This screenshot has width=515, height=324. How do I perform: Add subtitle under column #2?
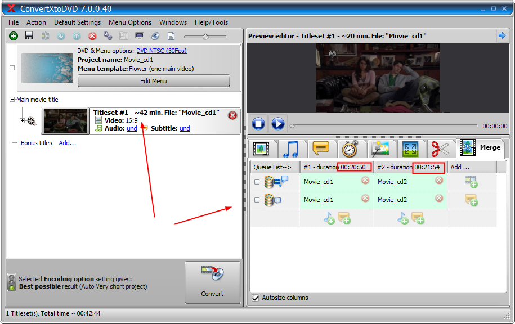(x=418, y=218)
